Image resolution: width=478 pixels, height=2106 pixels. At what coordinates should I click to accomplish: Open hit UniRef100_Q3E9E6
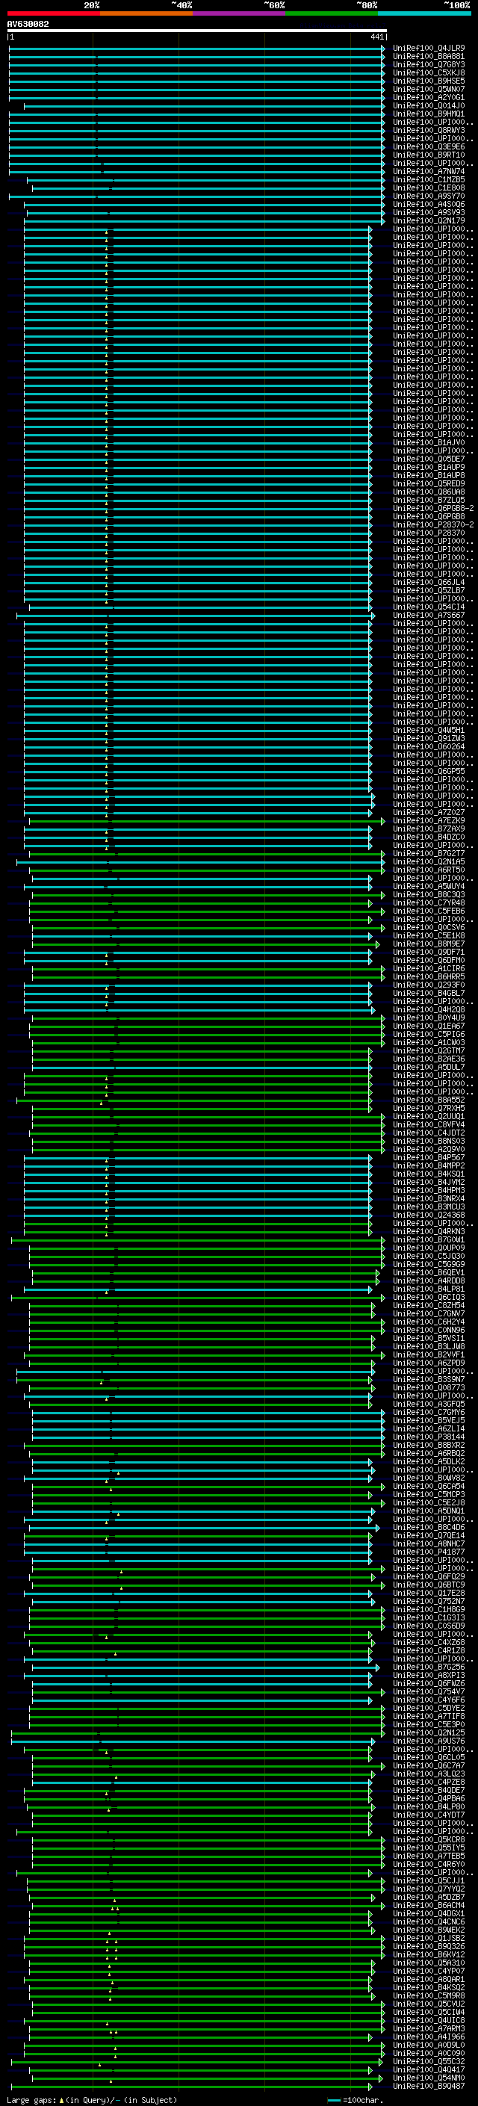(428, 146)
